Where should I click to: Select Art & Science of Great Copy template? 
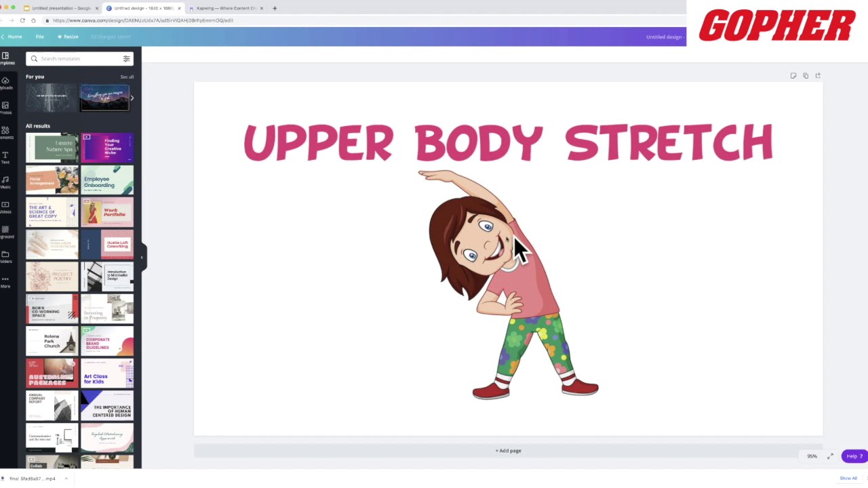click(x=52, y=212)
